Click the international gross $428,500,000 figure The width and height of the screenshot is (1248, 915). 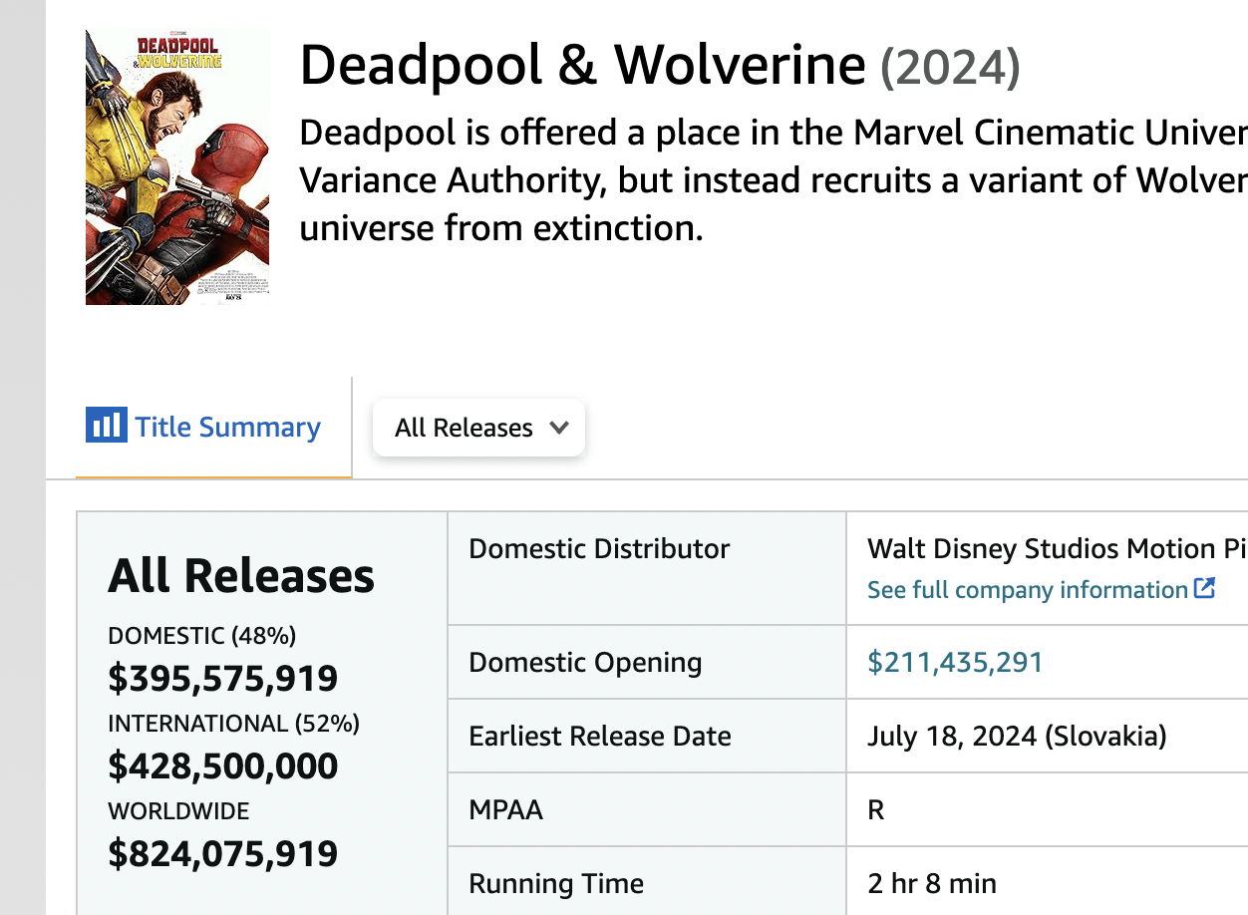pyautogui.click(x=223, y=765)
